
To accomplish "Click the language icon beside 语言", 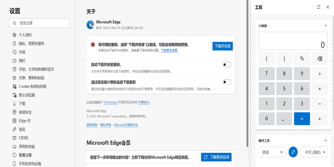I will [15, 129].
